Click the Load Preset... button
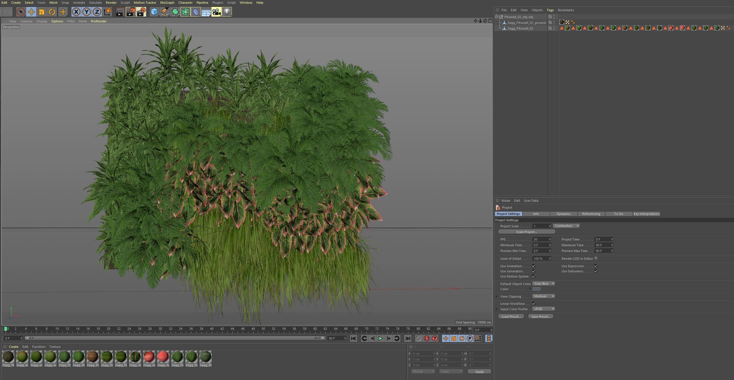This screenshot has width=734, height=380. click(511, 317)
